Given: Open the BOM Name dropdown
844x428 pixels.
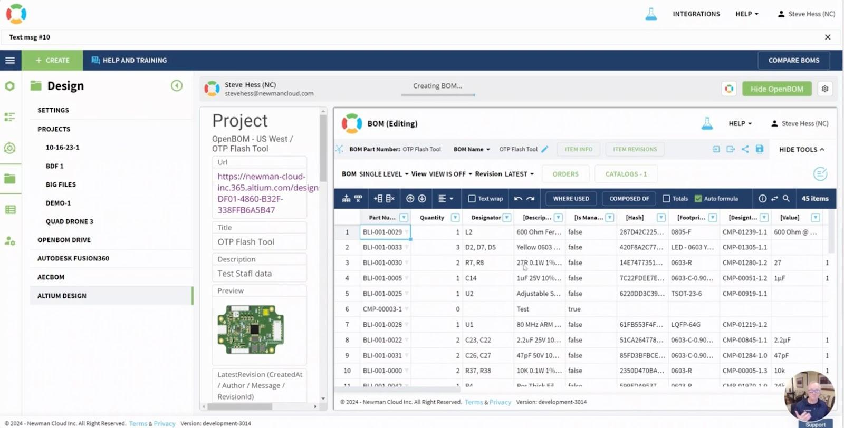Looking at the screenshot, I should coord(472,149).
